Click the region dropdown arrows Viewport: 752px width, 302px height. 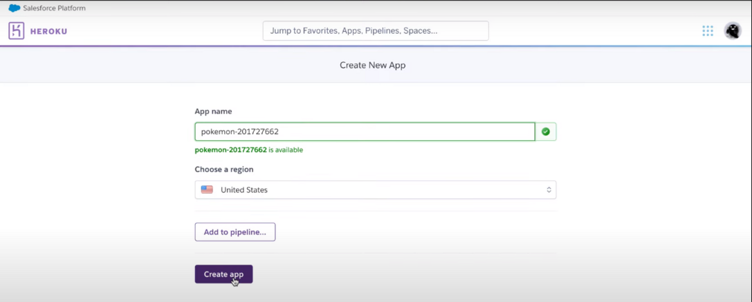click(549, 190)
